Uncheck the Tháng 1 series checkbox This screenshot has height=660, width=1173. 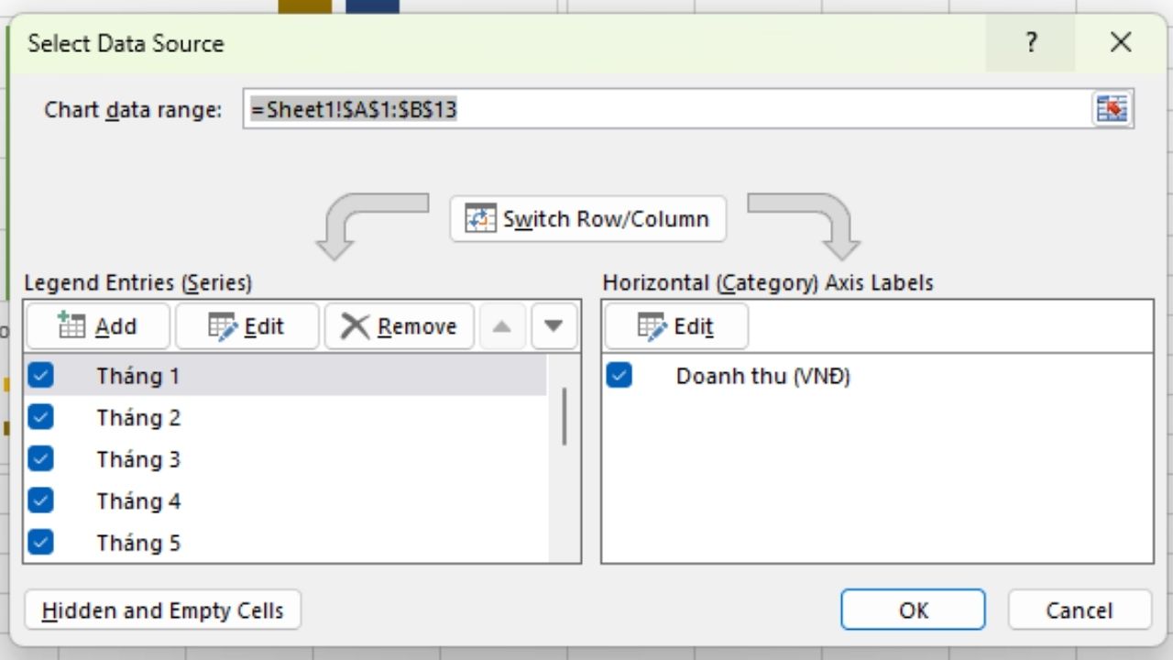(41, 375)
